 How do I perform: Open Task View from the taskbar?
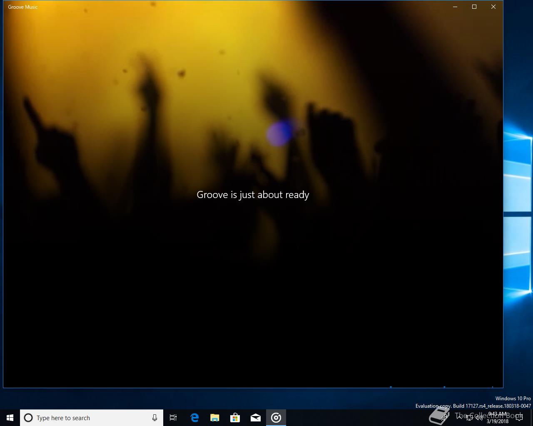173,418
